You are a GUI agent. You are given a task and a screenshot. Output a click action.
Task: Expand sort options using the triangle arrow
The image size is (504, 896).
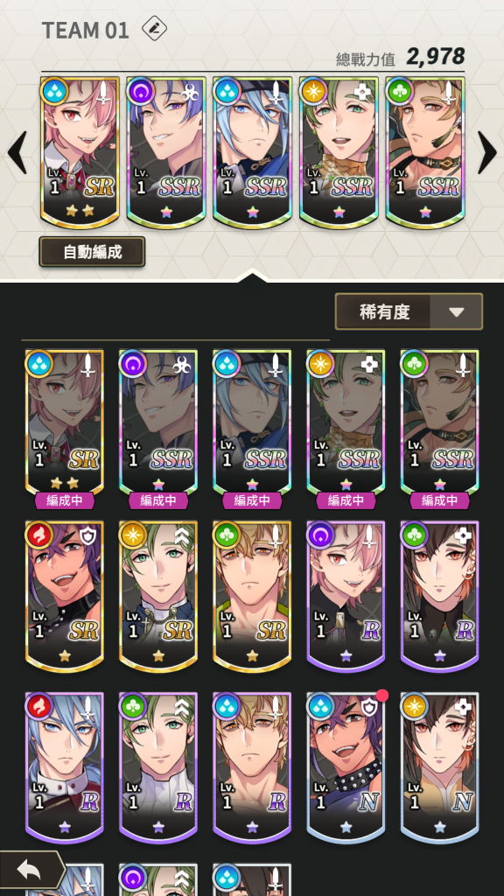pyautogui.click(x=456, y=312)
